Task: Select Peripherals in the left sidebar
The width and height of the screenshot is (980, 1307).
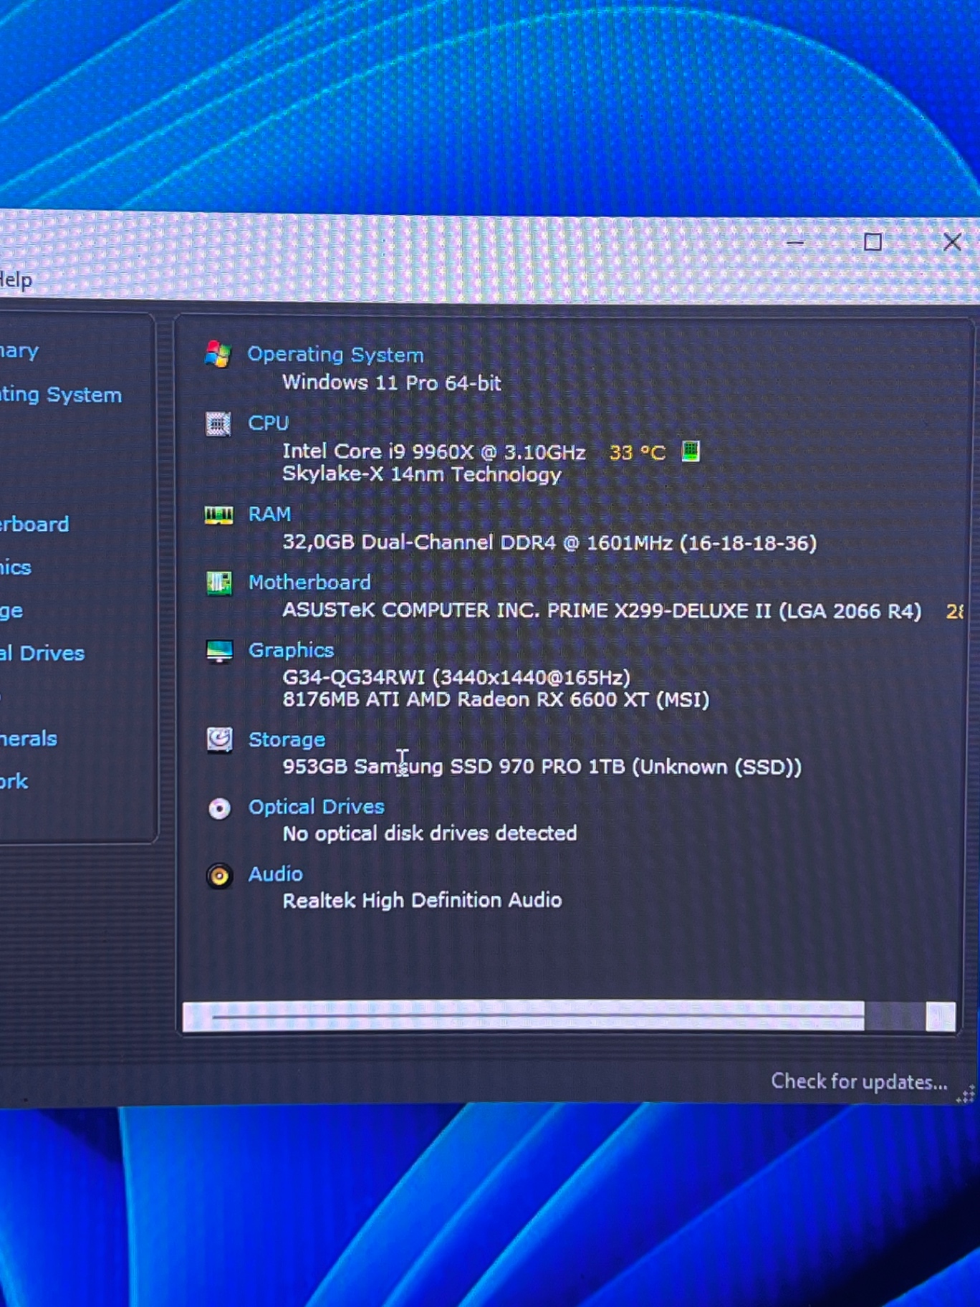Action: [29, 739]
